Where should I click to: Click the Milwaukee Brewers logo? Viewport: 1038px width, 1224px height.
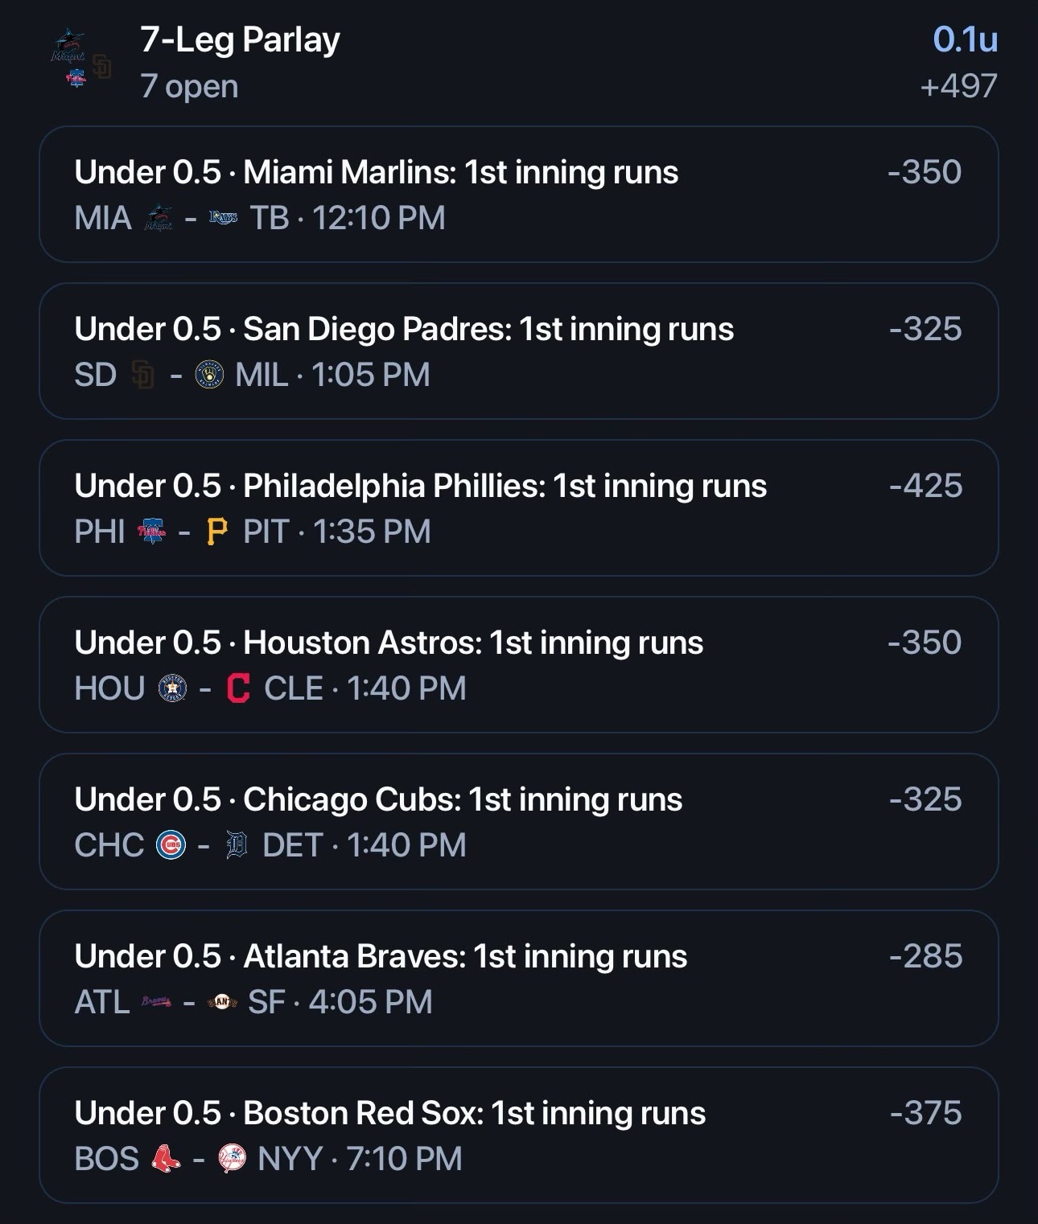(x=209, y=375)
